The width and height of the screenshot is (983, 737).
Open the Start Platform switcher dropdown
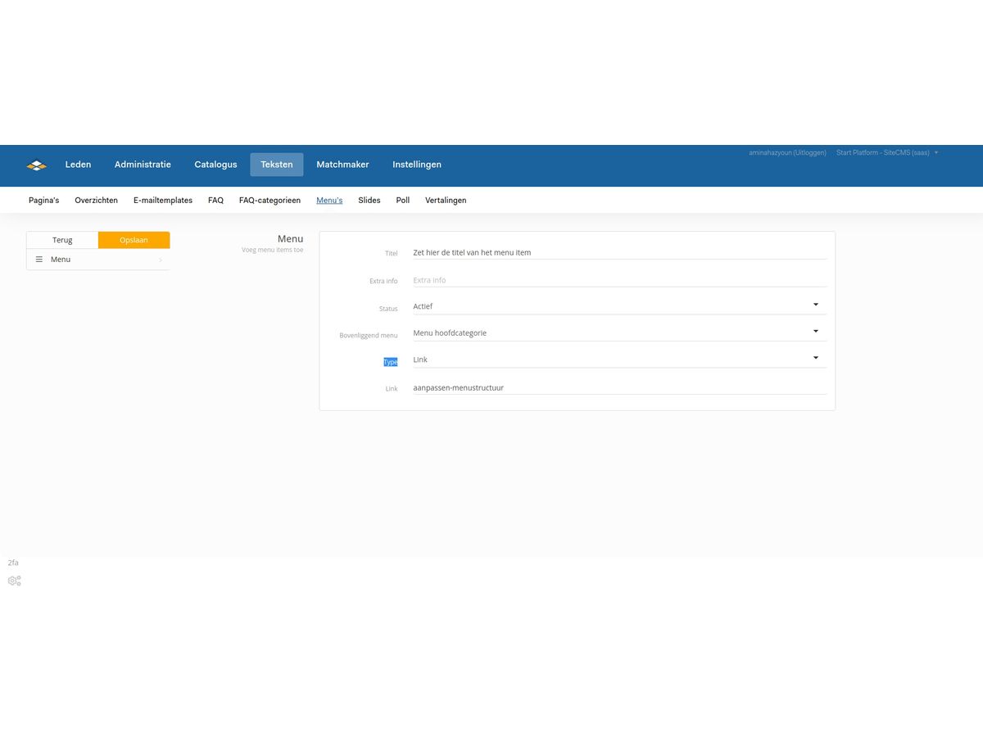tap(887, 153)
